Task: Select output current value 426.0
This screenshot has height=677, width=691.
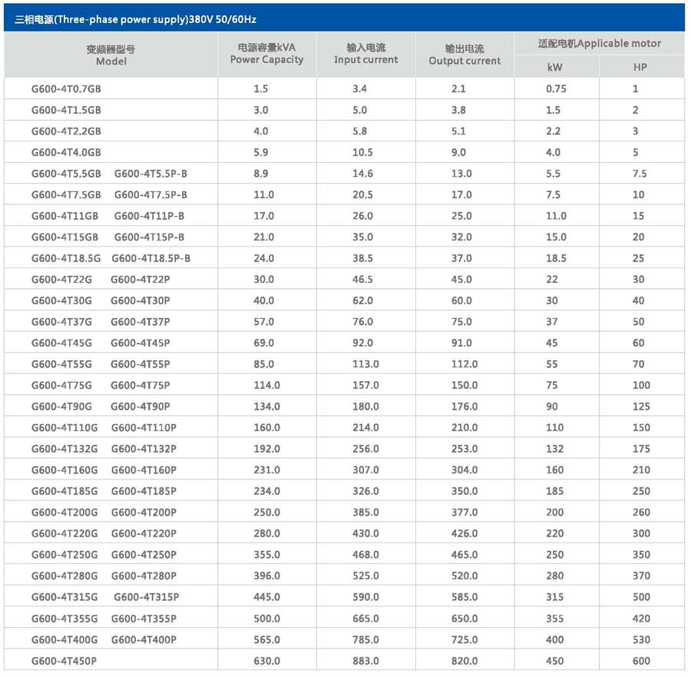Action: (465, 533)
